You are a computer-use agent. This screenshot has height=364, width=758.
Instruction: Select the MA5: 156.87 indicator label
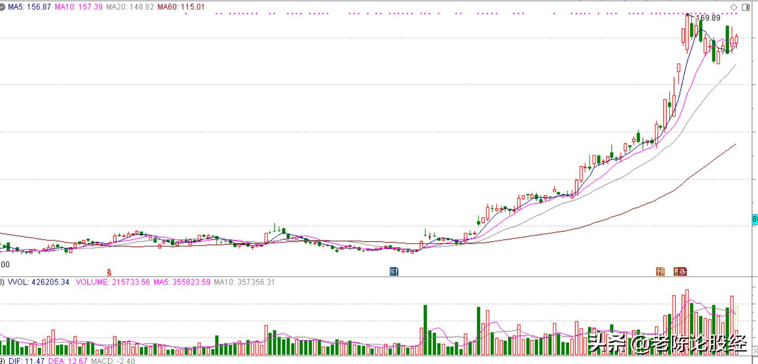tap(29, 7)
